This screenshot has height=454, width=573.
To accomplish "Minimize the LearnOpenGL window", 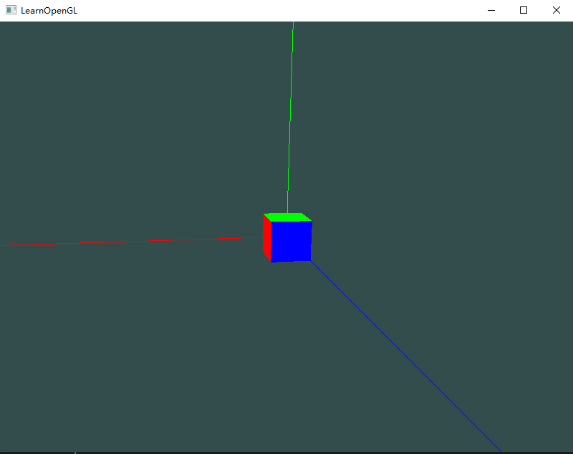I will (491, 10).
